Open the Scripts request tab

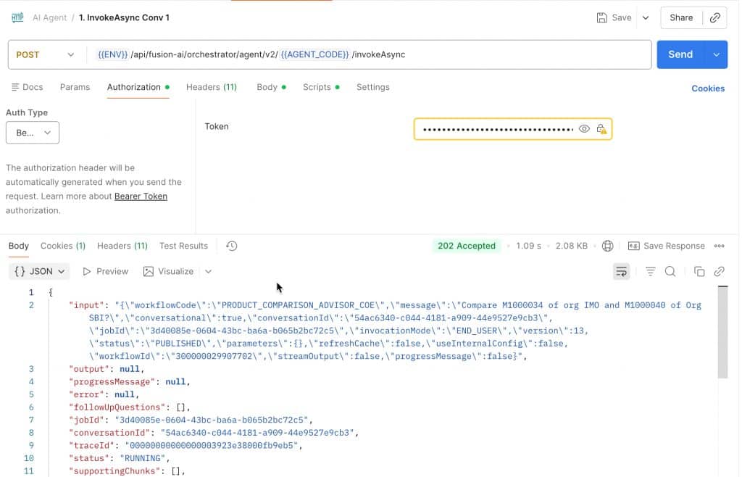(317, 87)
